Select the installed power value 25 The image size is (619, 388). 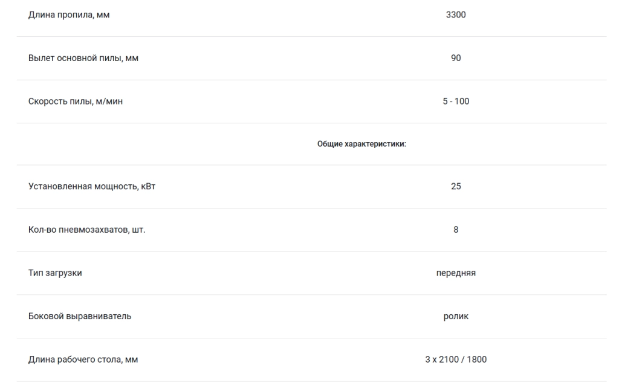click(456, 186)
